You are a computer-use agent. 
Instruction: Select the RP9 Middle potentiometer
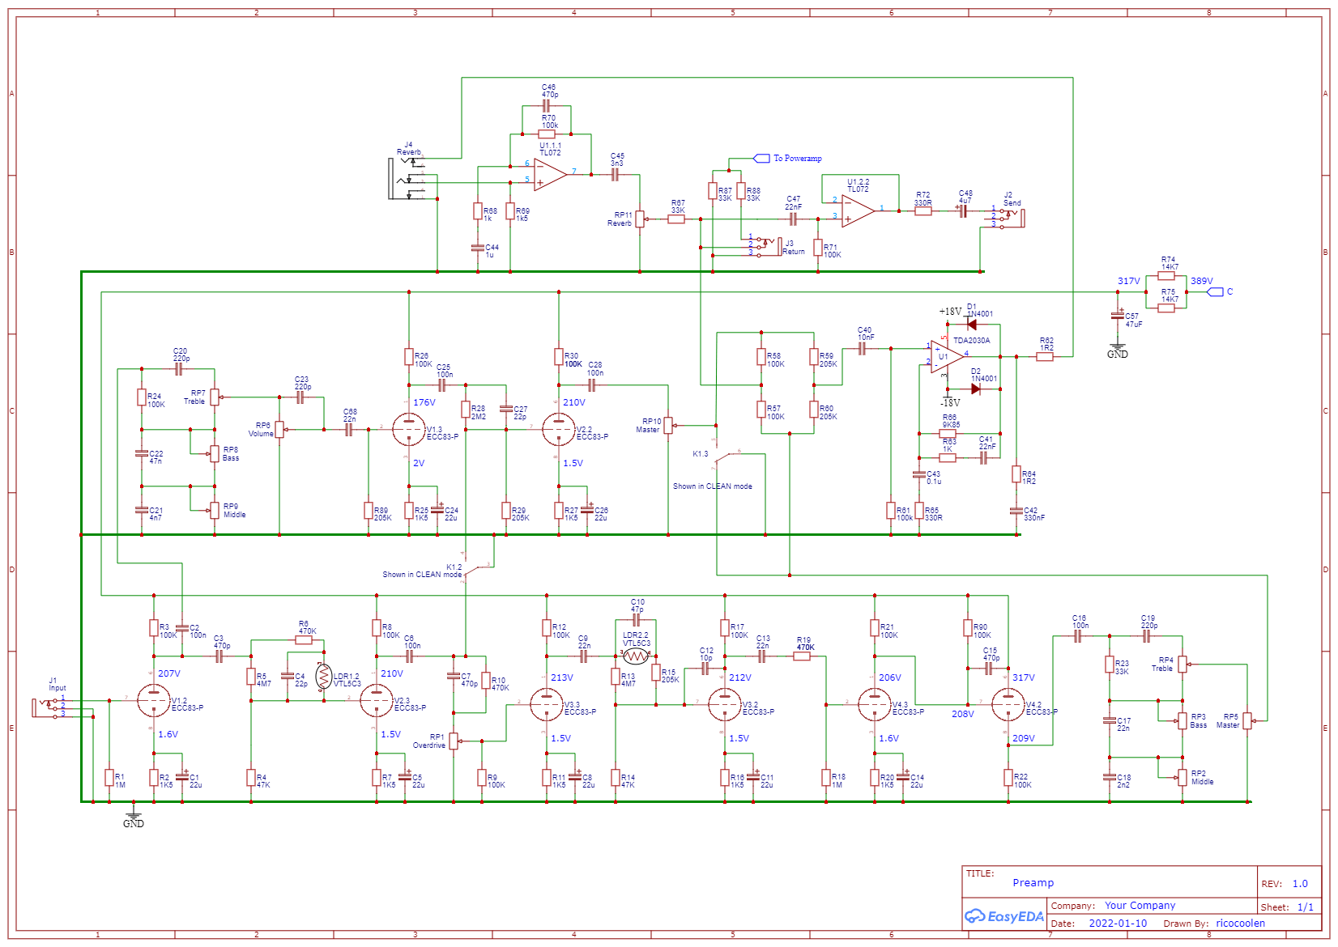214,510
